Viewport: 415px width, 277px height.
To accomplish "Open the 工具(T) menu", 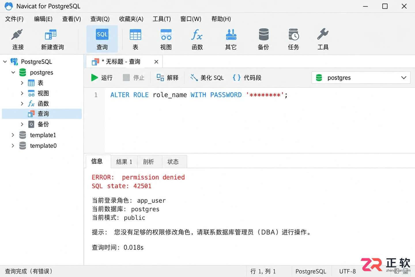I will point(162,19).
